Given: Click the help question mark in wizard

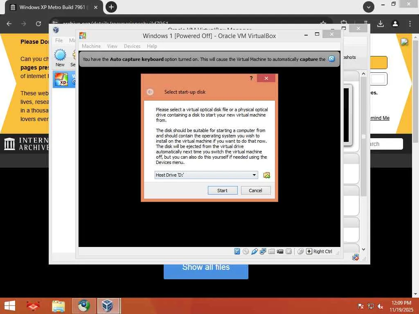Looking at the screenshot, I should pos(251,78).
